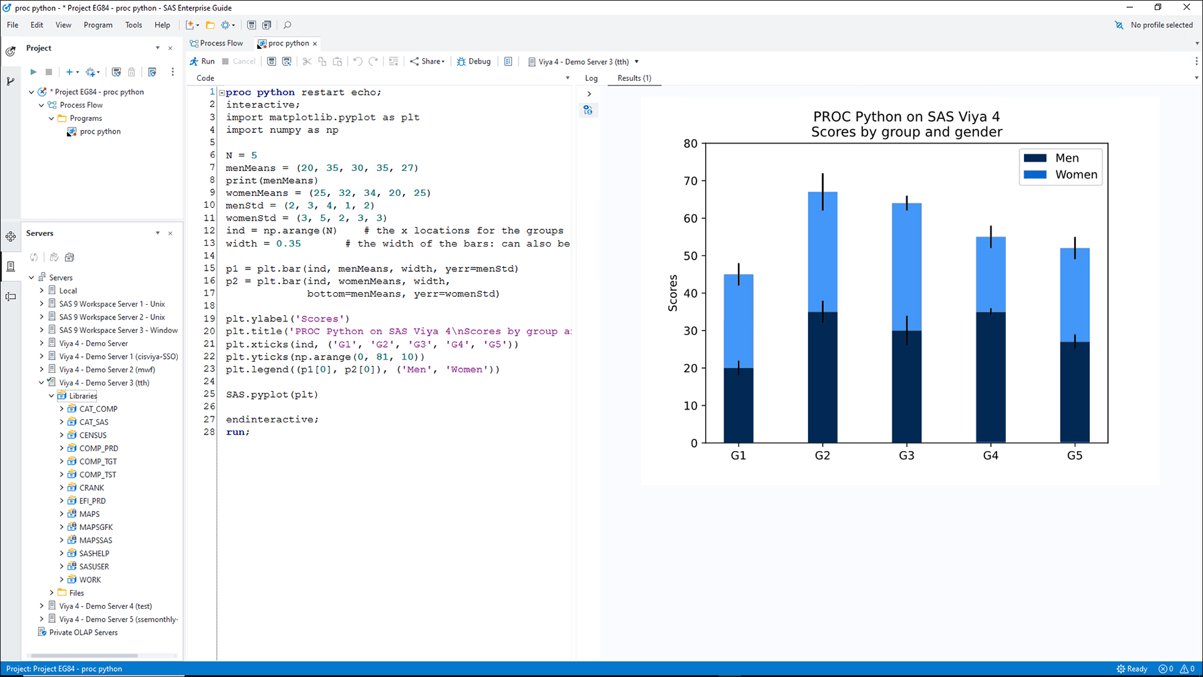Select the Results (1) tab
Screen dimensions: 1203x677
634,78
